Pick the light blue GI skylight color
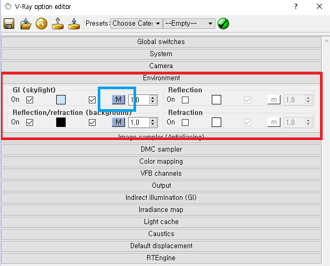330x266 pixels. click(x=61, y=100)
